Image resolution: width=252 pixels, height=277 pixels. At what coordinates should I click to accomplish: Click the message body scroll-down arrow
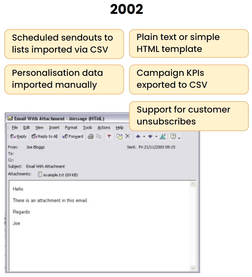click(x=193, y=268)
